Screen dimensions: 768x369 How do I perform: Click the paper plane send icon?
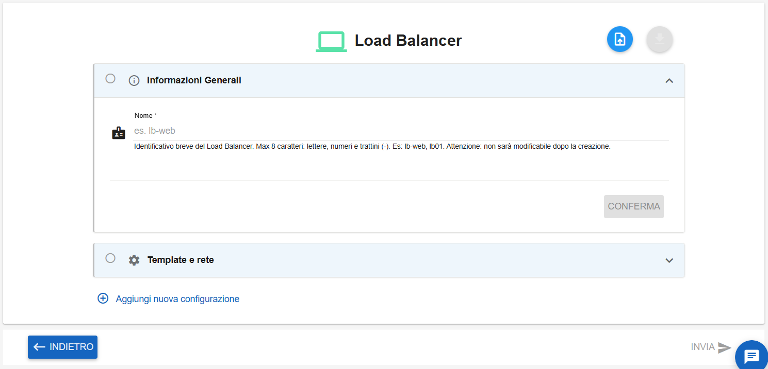[725, 347]
